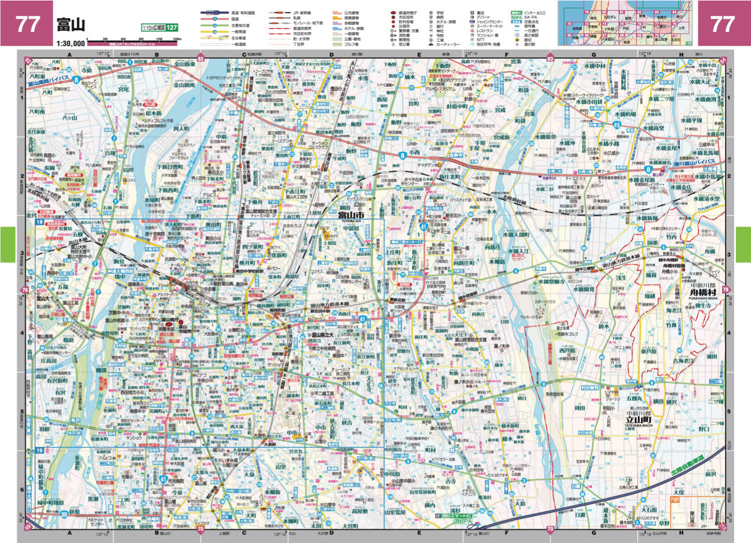Screen dimensions: 751x543
Task: Select the 神社 (shrine) icon in the legend
Action: click(x=431, y=31)
